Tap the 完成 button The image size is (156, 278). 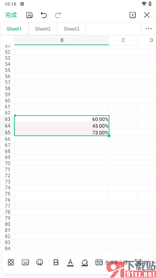[x=11, y=15]
